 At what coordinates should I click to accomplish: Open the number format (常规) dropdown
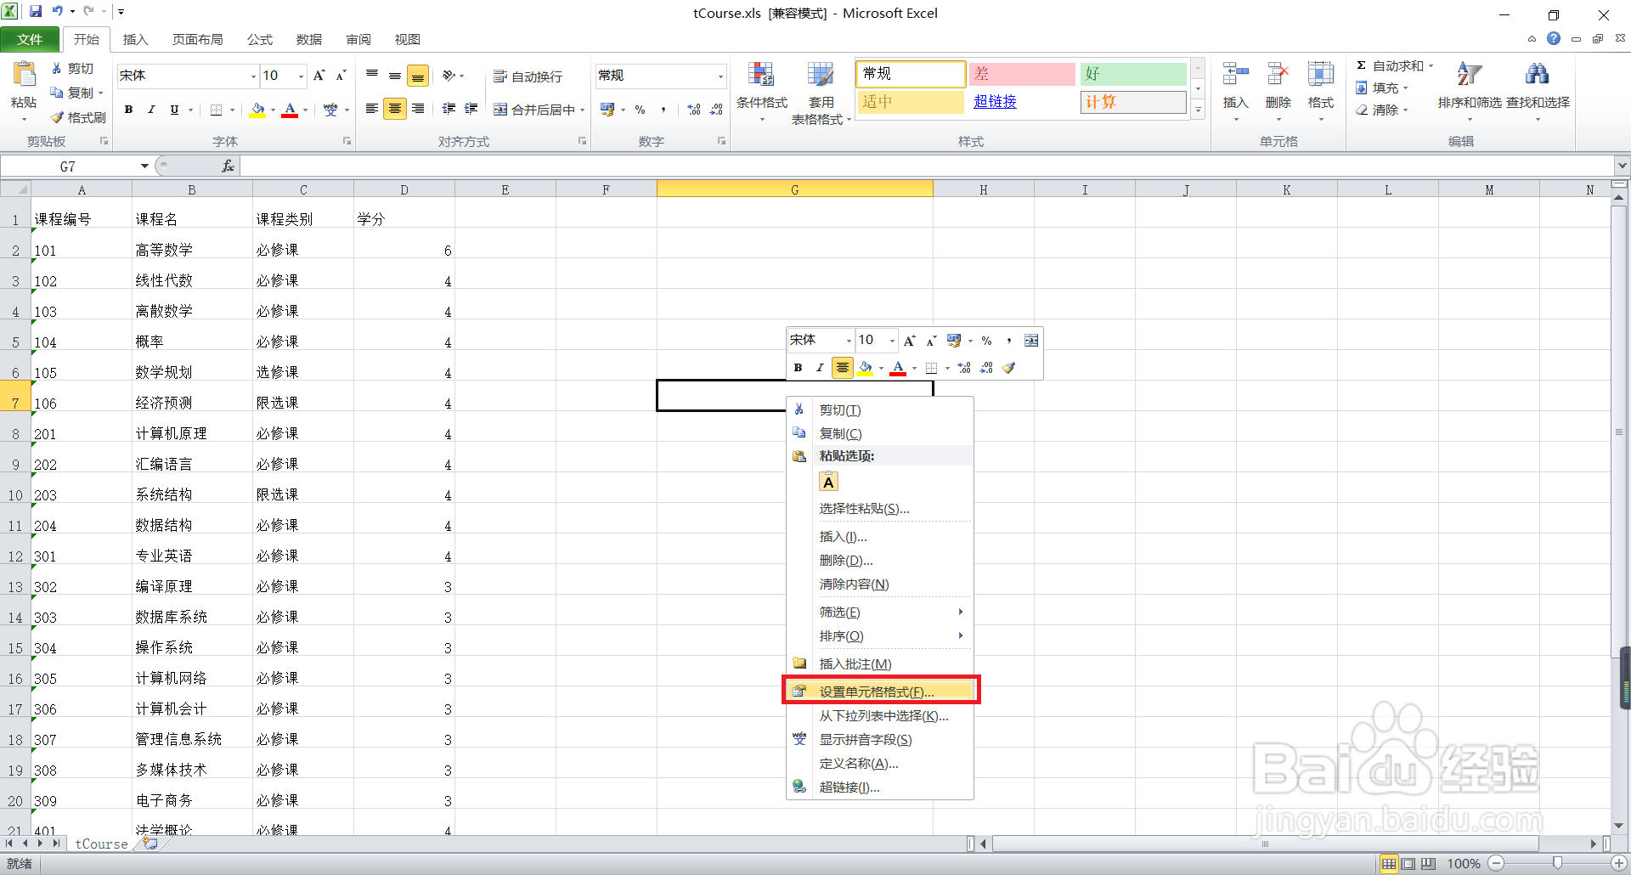720,76
